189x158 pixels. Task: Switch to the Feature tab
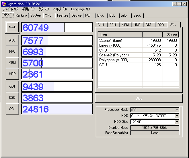point(63,15)
